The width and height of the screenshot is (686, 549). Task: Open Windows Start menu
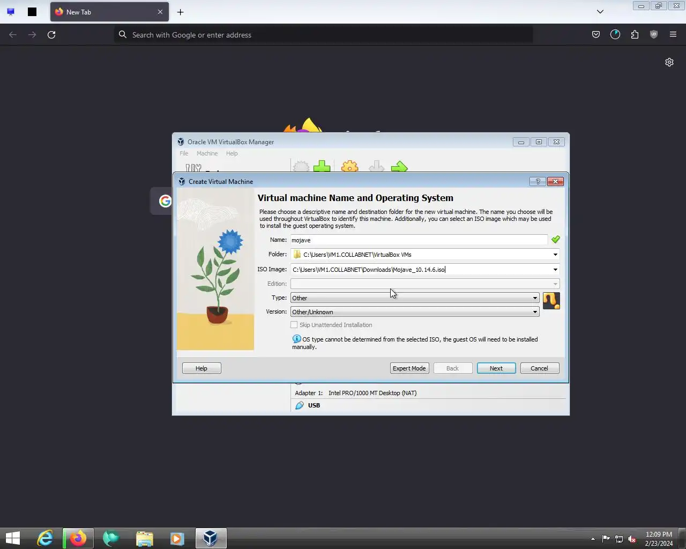pyautogui.click(x=13, y=538)
